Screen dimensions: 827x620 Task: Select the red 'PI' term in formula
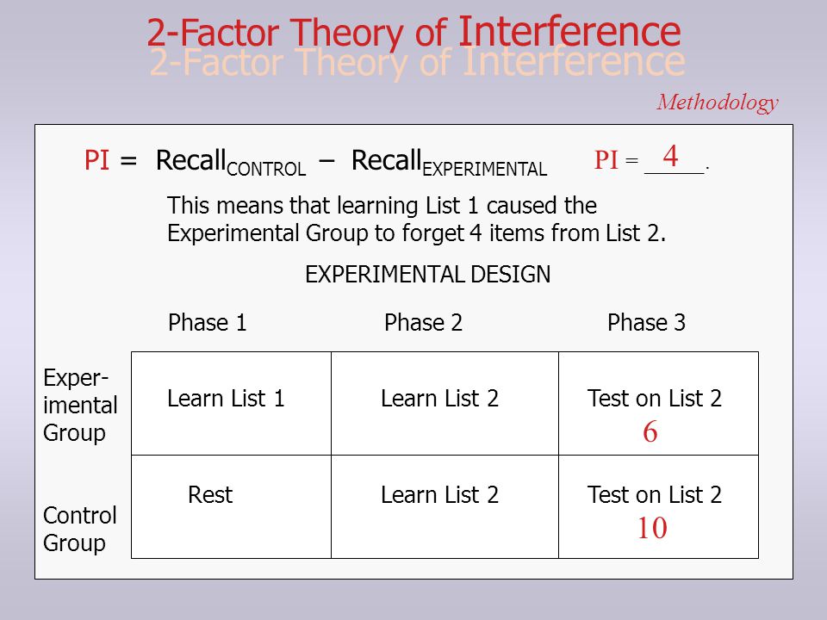(97, 160)
